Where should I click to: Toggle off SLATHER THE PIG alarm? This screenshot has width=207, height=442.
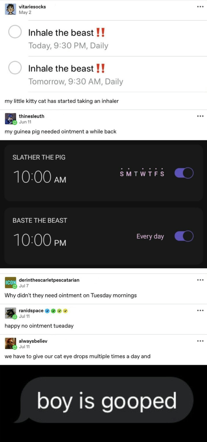pyautogui.click(x=184, y=173)
